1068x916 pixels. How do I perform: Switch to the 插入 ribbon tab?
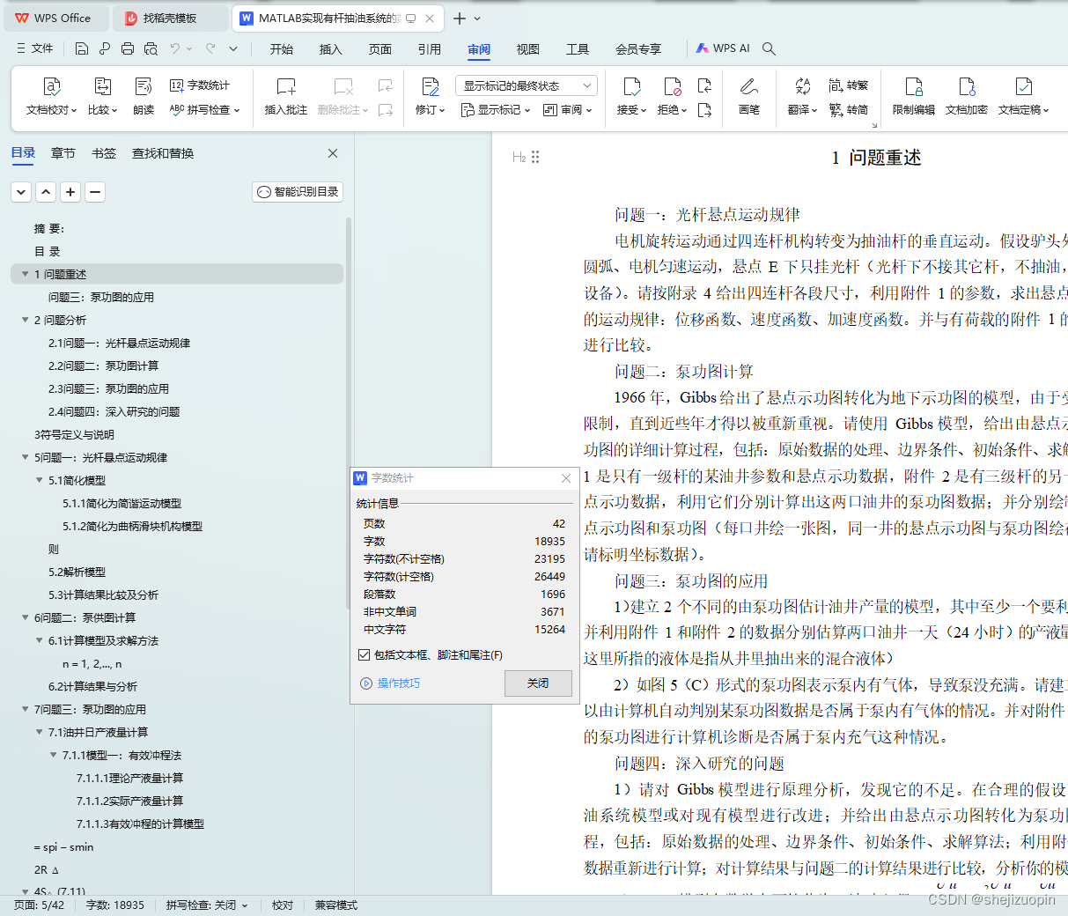pyautogui.click(x=331, y=49)
